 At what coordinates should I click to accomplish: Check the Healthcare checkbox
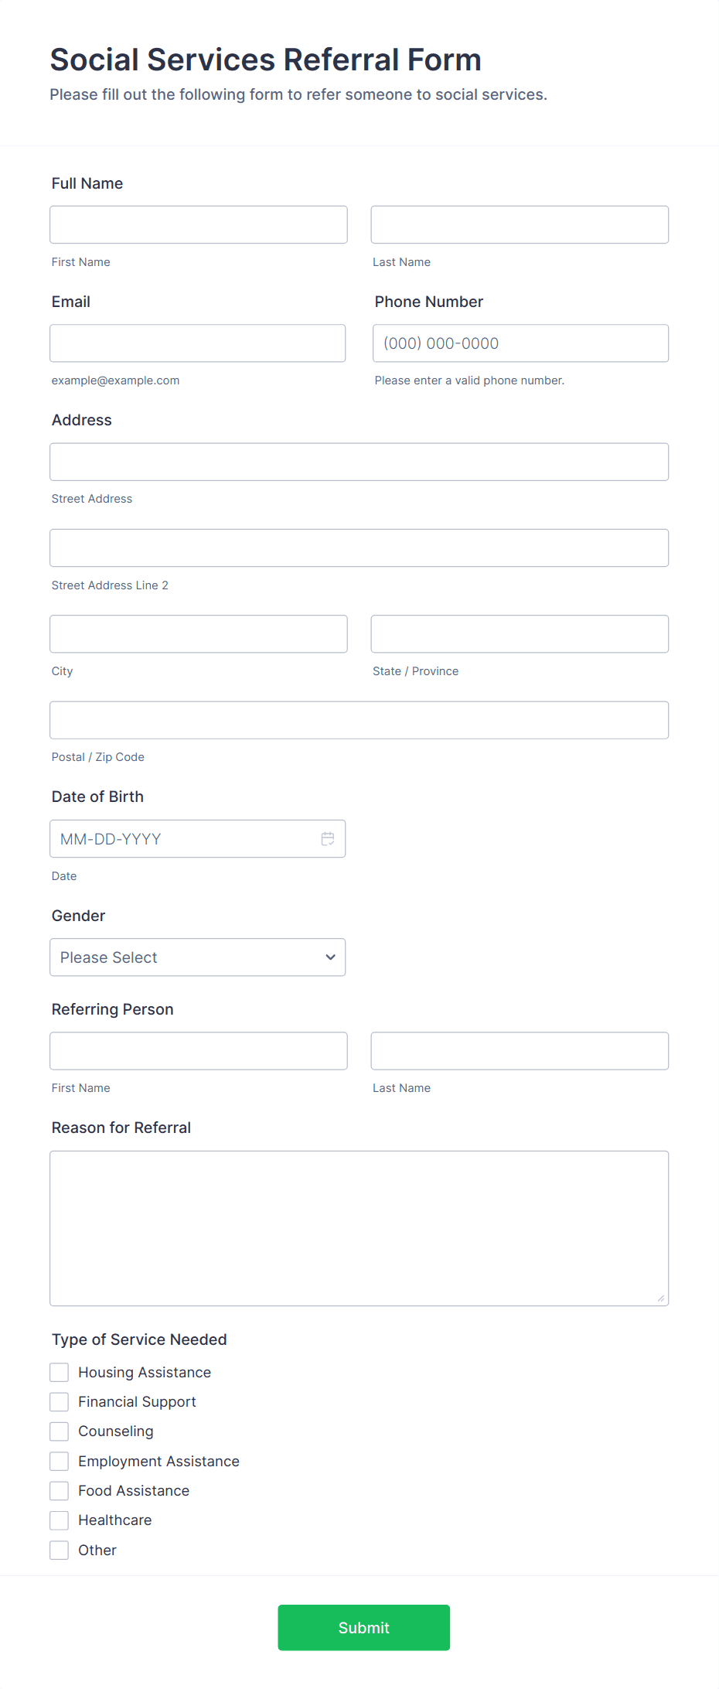(x=59, y=1520)
